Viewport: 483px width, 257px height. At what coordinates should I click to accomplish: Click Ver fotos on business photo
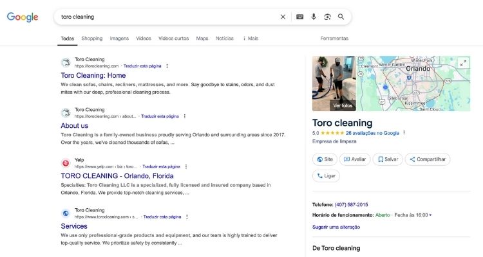point(343,105)
